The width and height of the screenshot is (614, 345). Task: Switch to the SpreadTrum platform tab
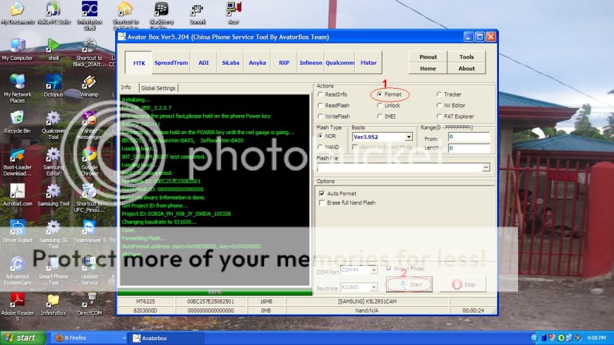coord(171,63)
